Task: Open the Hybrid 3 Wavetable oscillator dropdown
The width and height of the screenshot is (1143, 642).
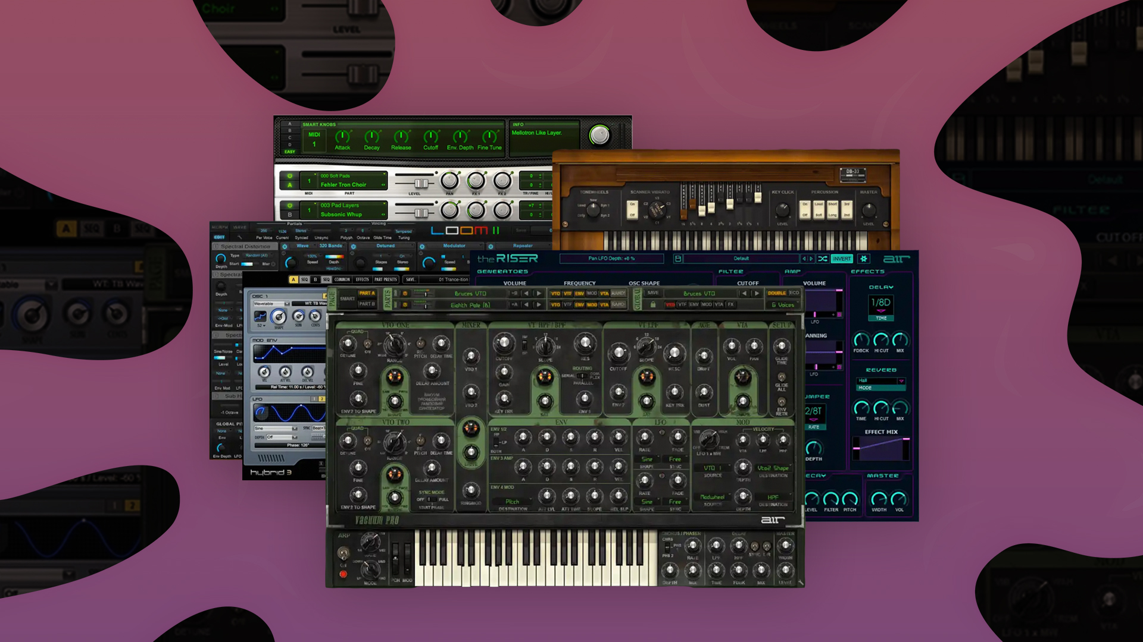Action: tap(271, 304)
